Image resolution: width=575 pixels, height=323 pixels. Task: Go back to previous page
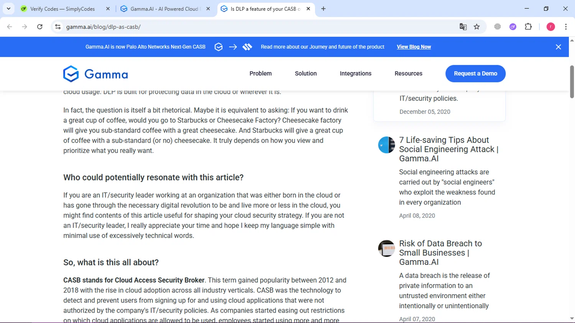tap(10, 27)
